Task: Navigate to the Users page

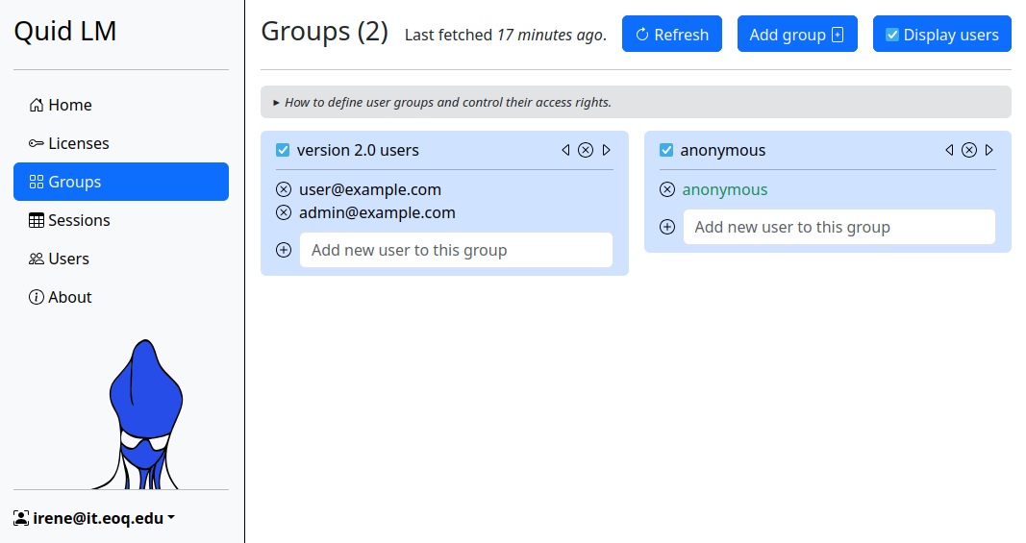Action: tap(68, 259)
